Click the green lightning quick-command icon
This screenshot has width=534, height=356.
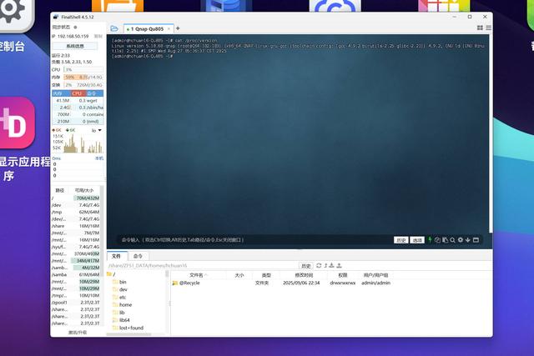(430, 239)
